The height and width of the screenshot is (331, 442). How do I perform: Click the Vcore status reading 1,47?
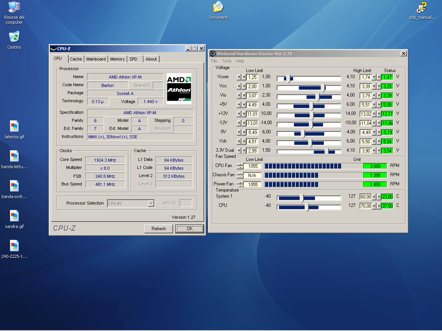[x=387, y=77]
